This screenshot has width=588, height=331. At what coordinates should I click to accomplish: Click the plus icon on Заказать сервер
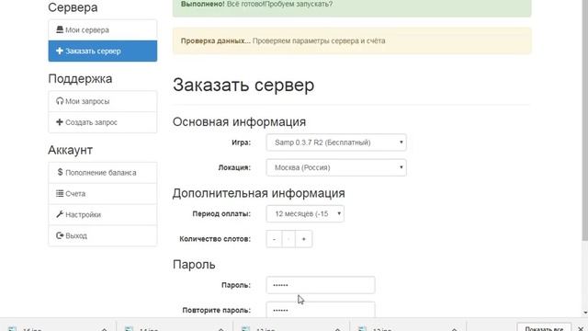point(60,51)
